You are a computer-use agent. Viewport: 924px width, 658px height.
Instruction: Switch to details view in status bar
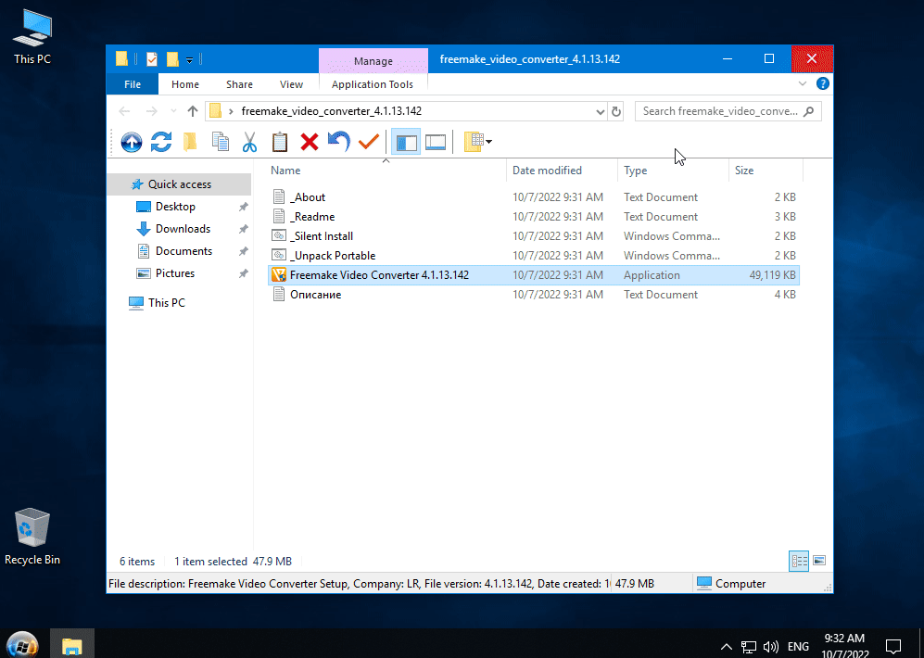click(799, 561)
